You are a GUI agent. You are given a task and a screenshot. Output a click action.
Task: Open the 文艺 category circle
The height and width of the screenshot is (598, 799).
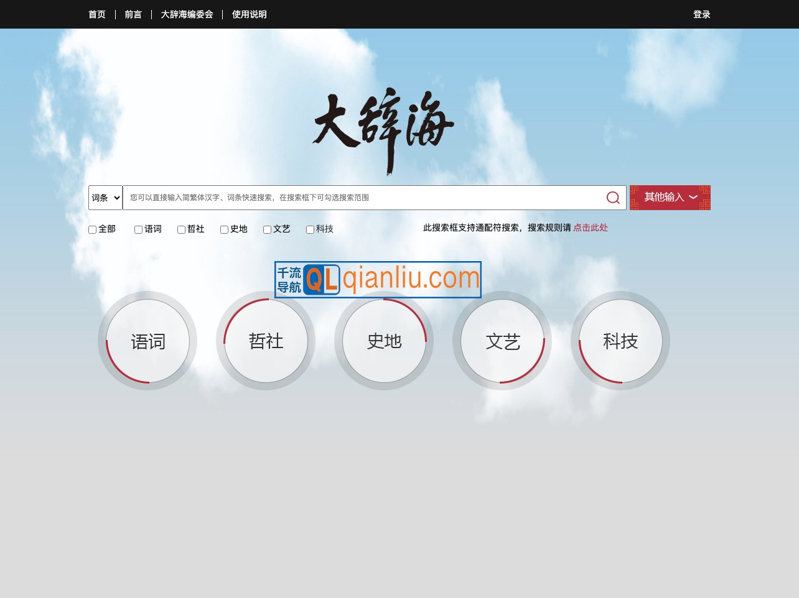click(502, 341)
